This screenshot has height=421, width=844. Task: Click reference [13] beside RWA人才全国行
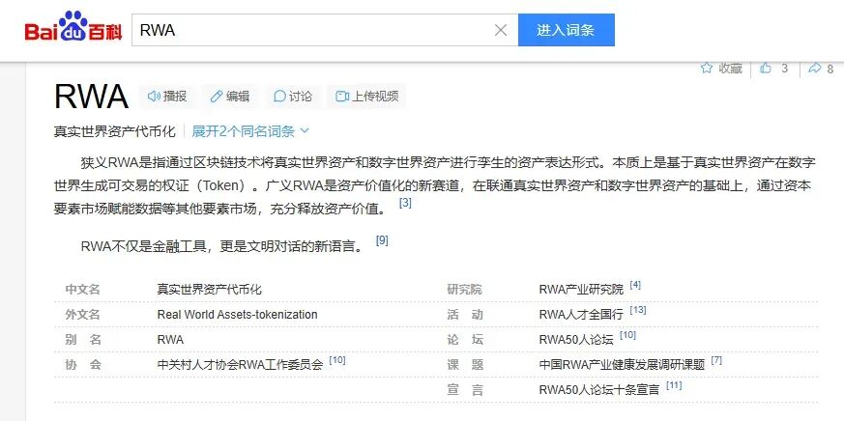pos(638,311)
